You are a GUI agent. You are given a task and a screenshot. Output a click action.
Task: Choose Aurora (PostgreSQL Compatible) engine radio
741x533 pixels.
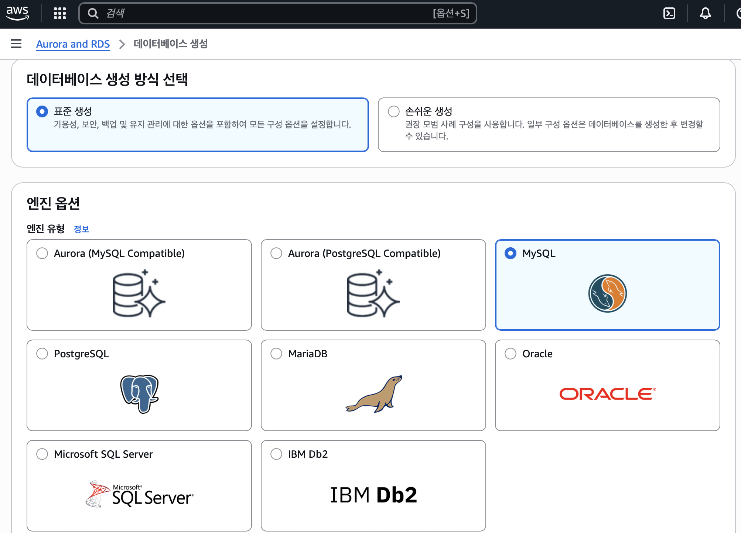(276, 253)
